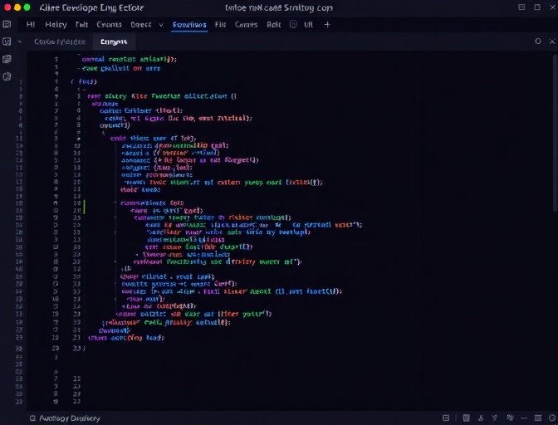558x425 pixels.
Task: Toggle the circle icon beside the "UI" menu item
Action: pos(293,25)
